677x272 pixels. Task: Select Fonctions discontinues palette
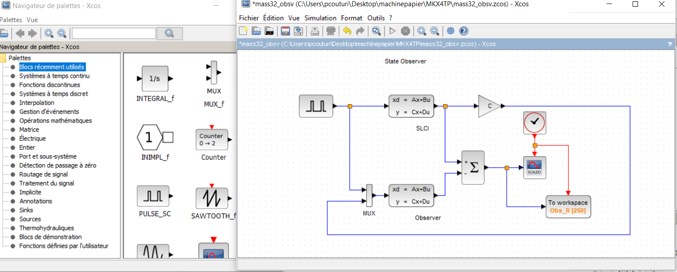50,85
